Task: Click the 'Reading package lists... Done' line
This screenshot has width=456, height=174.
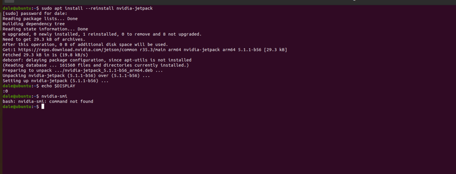Action: click(x=40, y=19)
